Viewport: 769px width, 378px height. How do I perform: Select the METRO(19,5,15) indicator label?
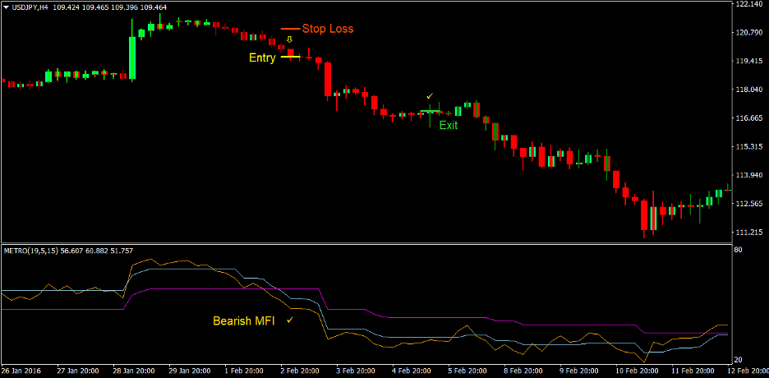[32, 251]
